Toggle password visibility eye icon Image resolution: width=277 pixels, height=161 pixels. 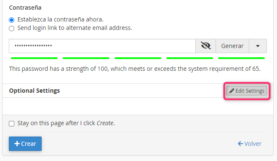click(205, 46)
